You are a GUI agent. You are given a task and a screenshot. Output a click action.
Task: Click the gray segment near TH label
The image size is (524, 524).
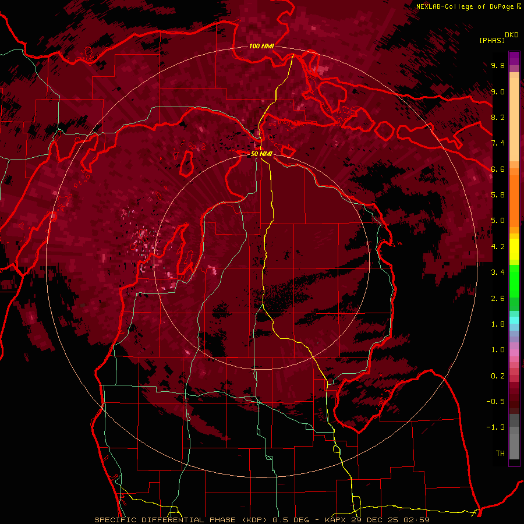click(514, 446)
